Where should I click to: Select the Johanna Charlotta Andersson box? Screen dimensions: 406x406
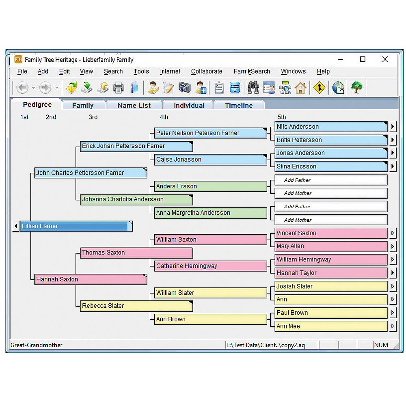point(136,200)
